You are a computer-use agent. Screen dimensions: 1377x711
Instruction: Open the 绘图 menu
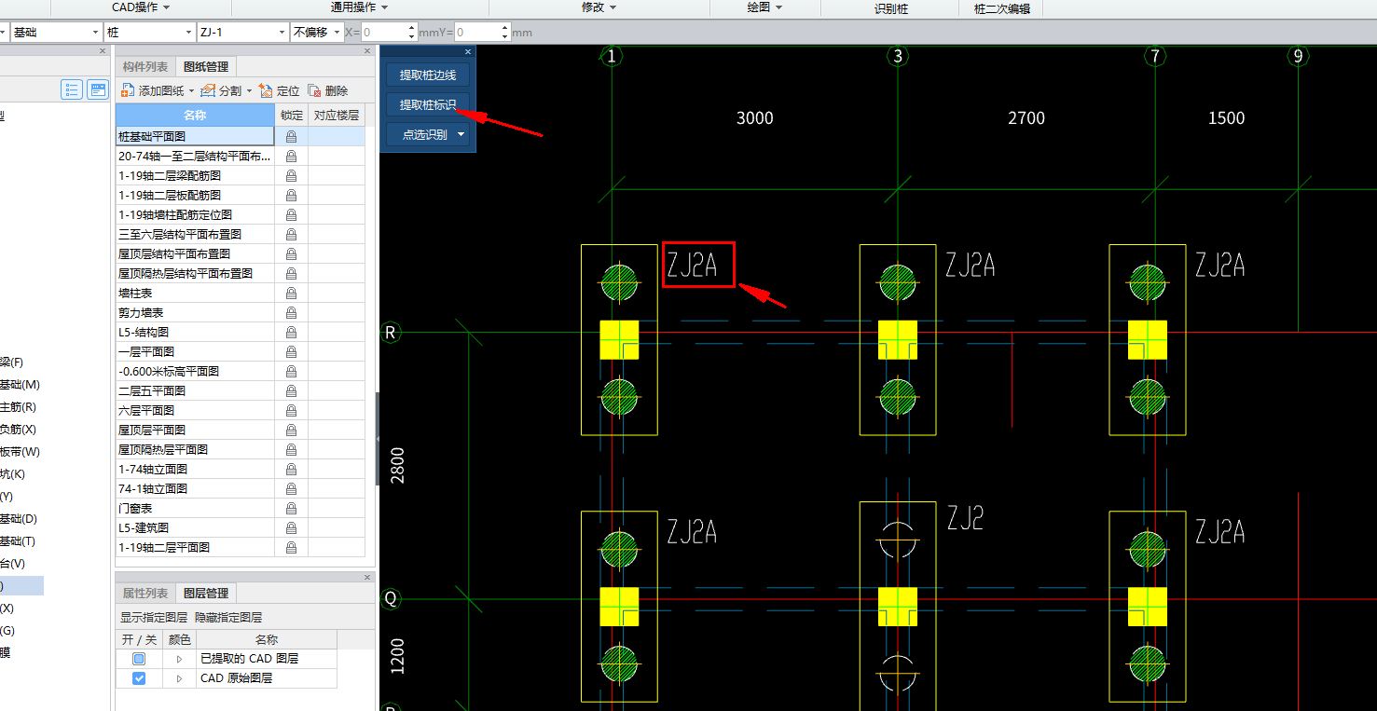(x=764, y=7)
